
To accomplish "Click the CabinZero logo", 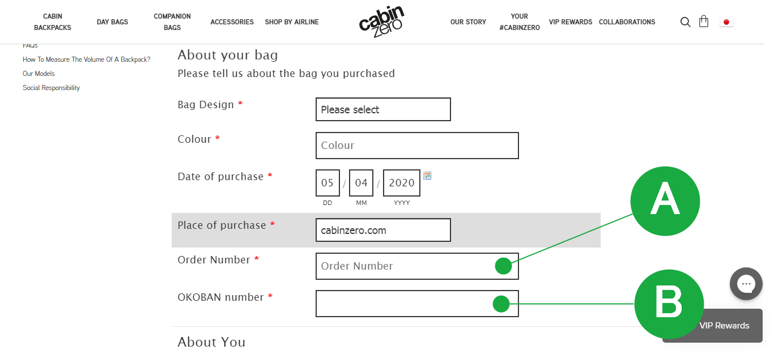I will coord(381,22).
